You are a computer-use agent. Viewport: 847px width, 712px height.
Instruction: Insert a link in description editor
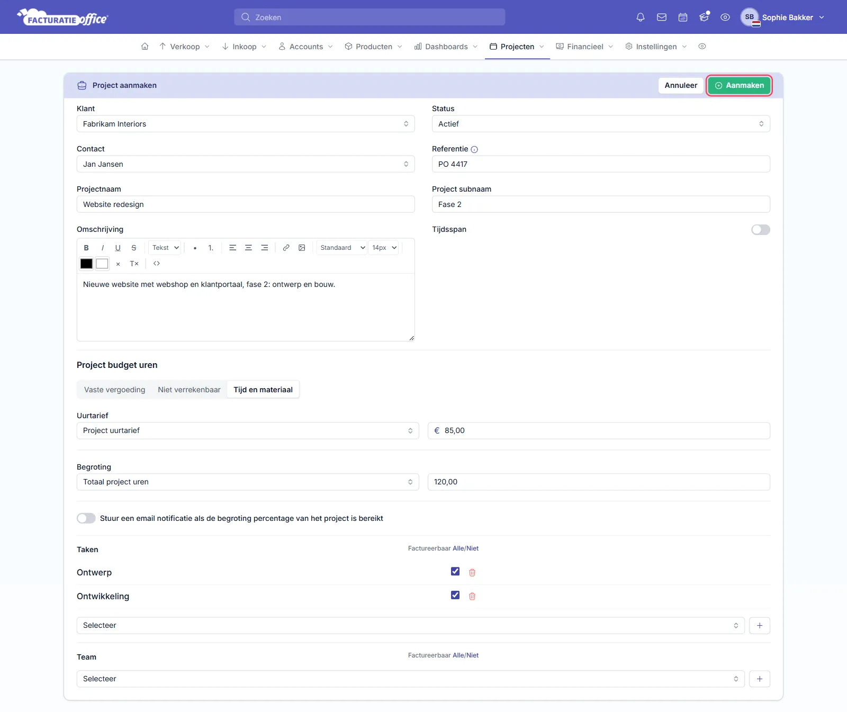click(x=286, y=248)
